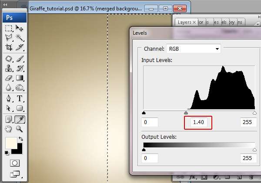Select the Path Selection tool

[9, 108]
